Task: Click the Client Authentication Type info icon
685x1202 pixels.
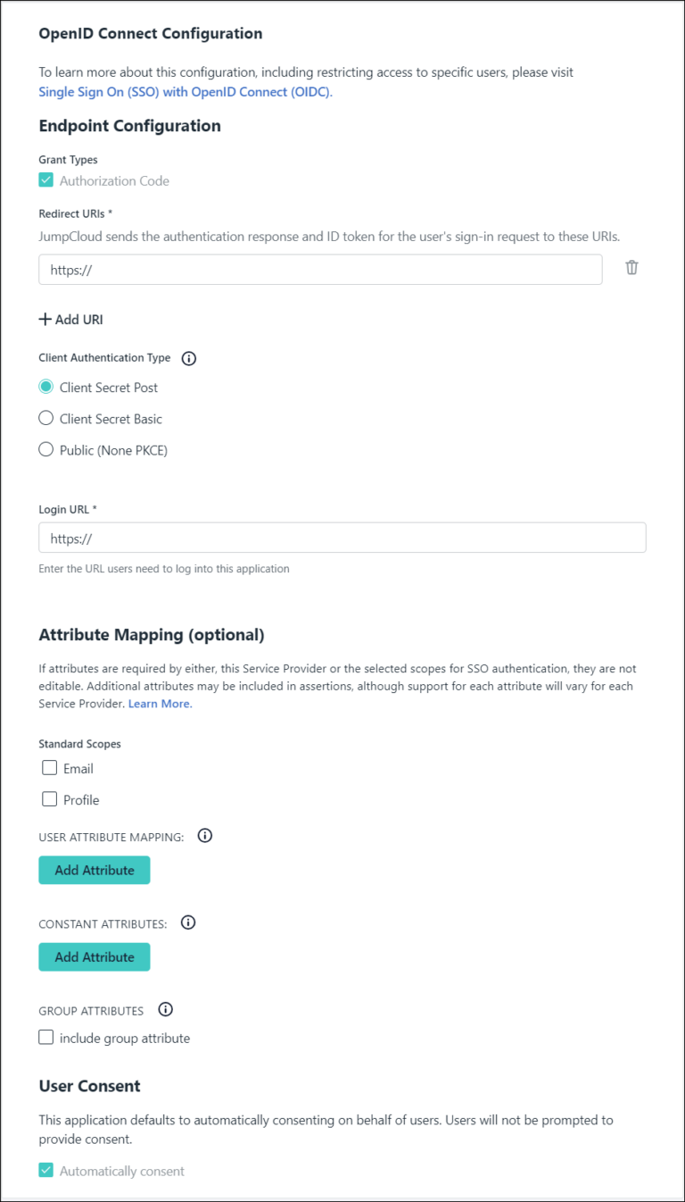Action: tap(188, 358)
